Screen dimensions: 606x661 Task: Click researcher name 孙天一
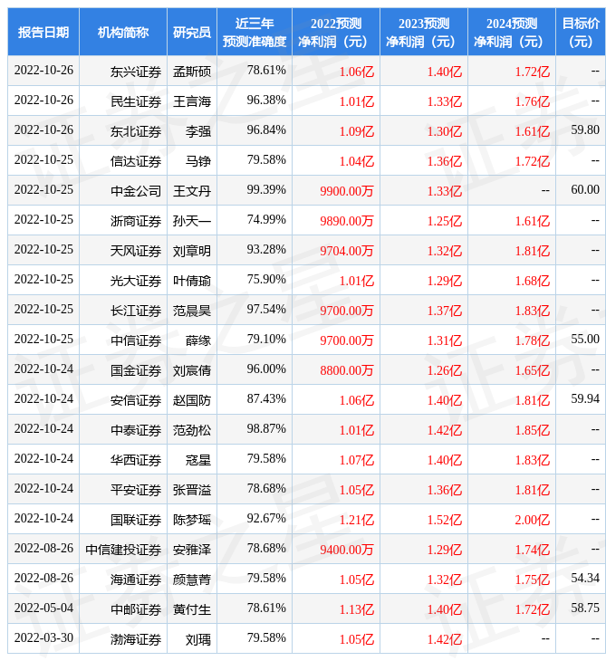[x=192, y=221]
